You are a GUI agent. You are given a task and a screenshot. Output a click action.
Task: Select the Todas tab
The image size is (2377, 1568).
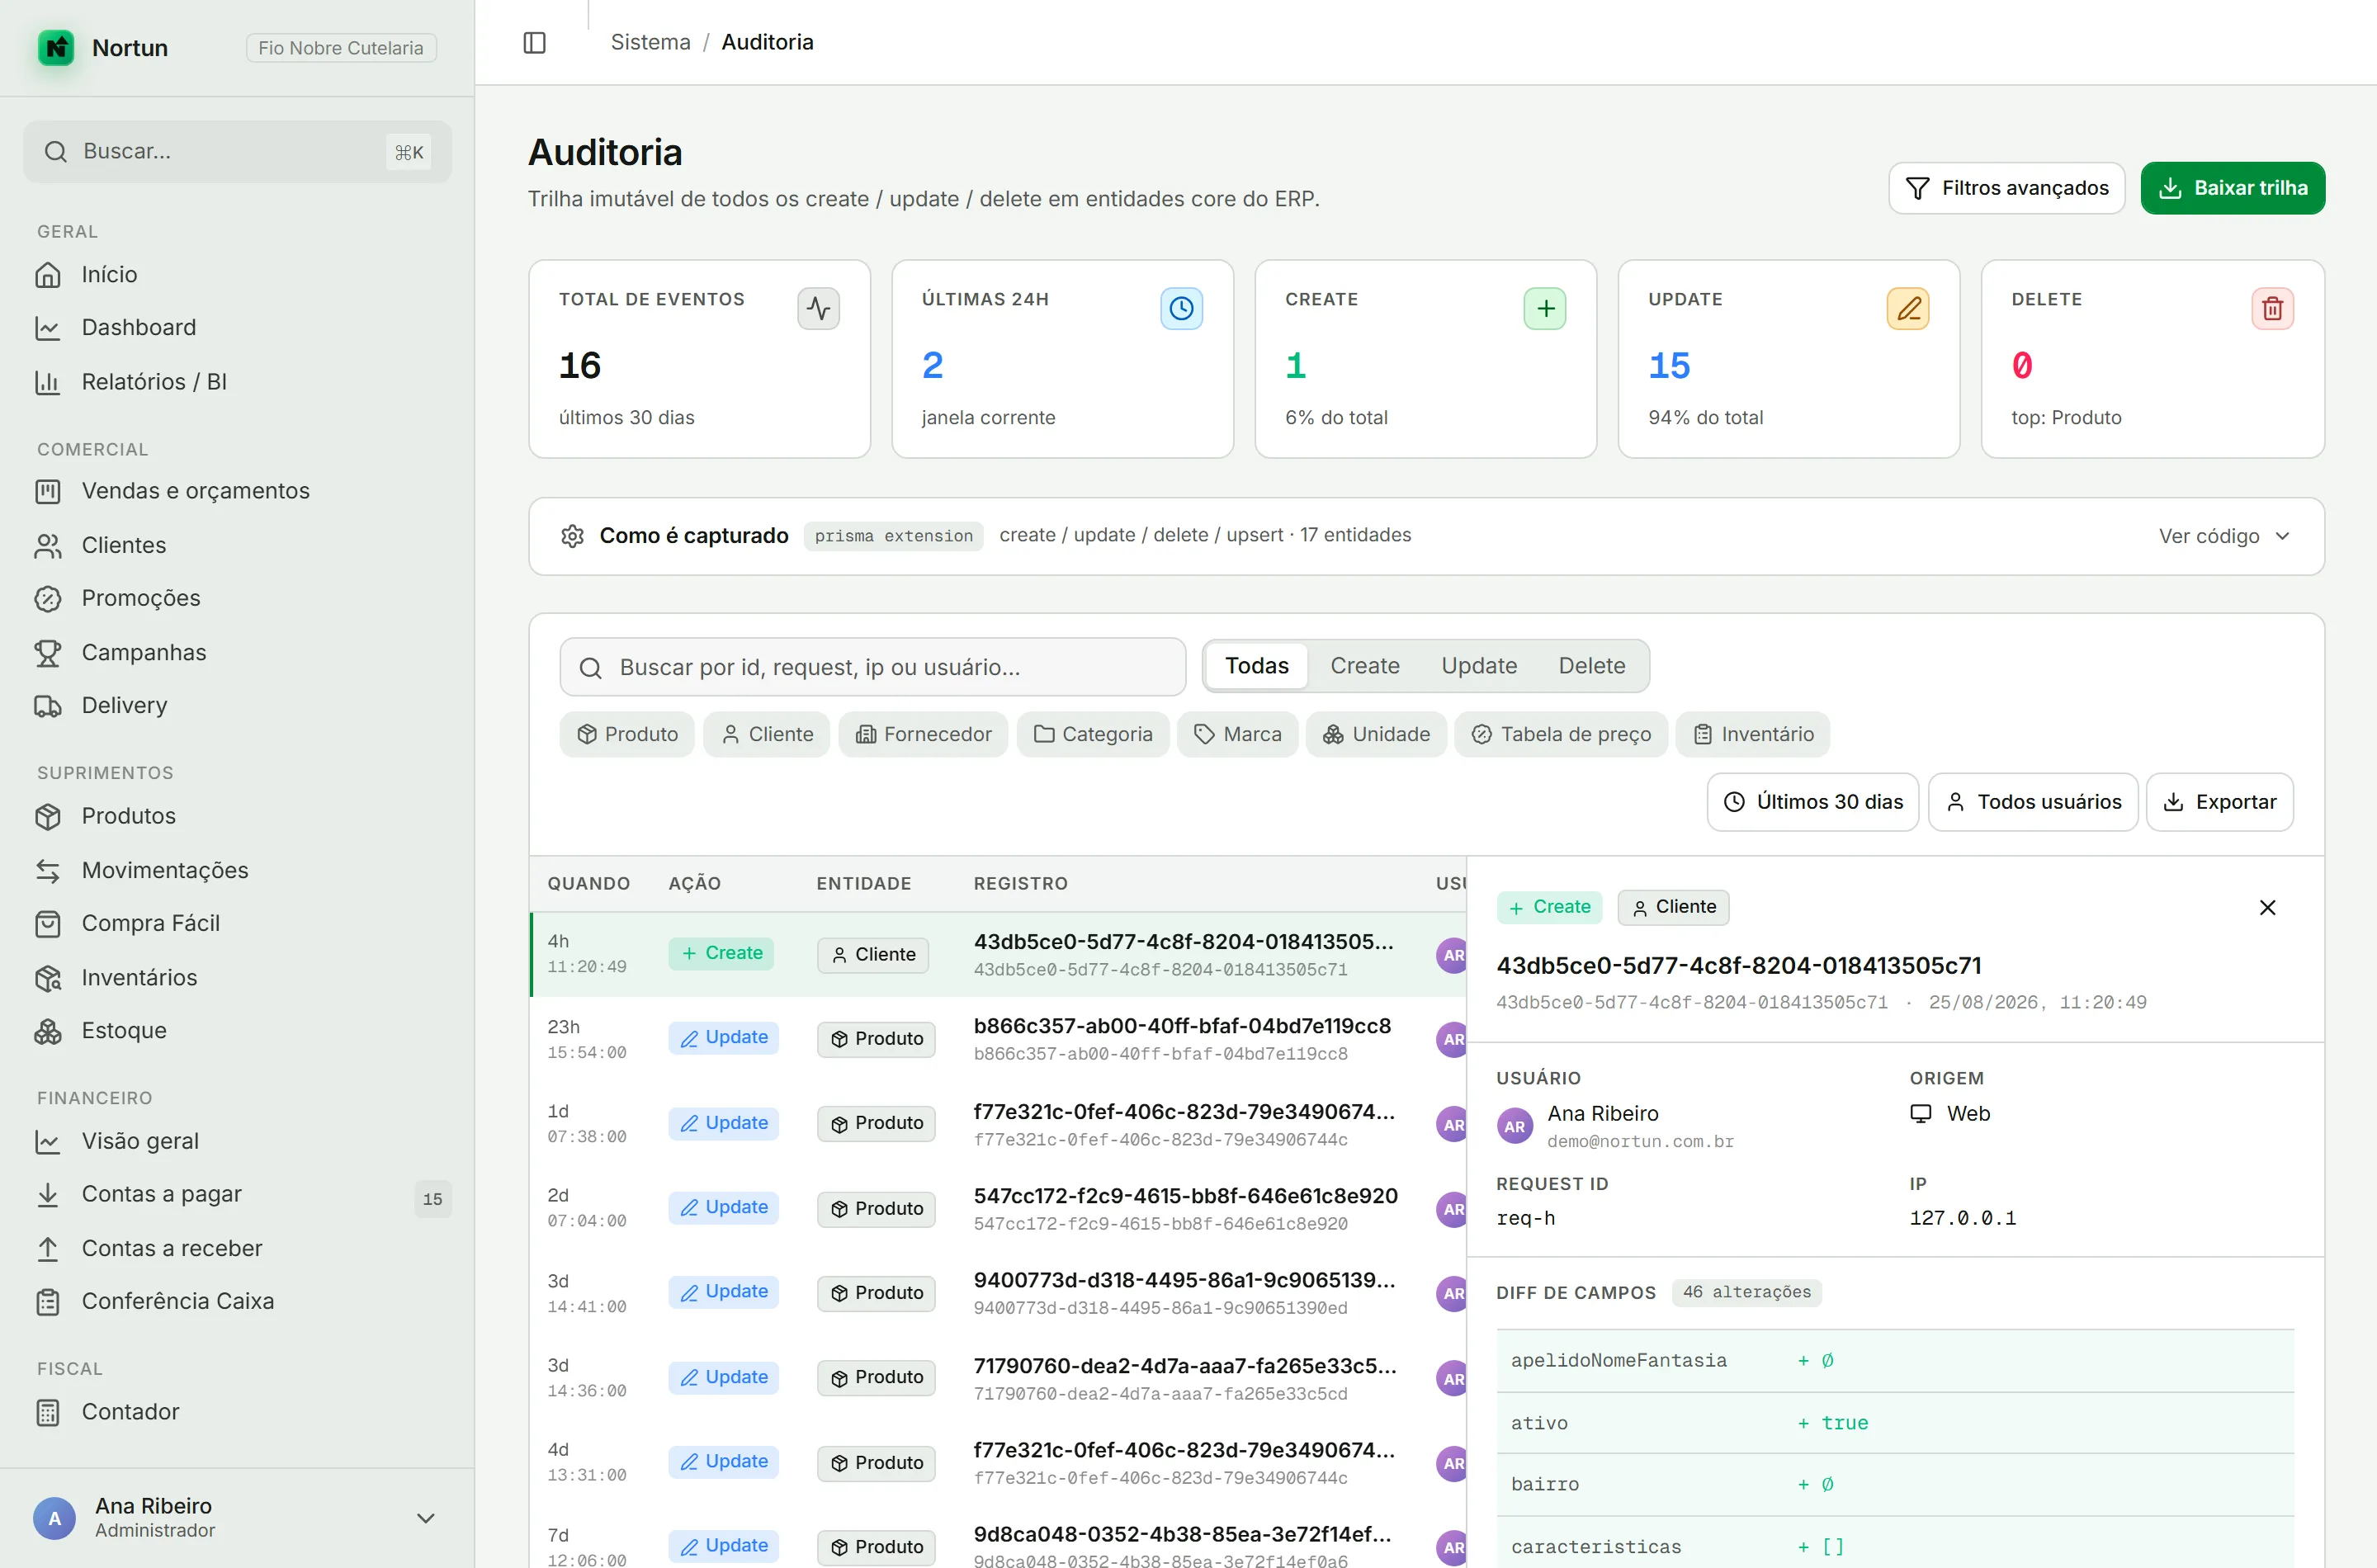coord(1257,666)
